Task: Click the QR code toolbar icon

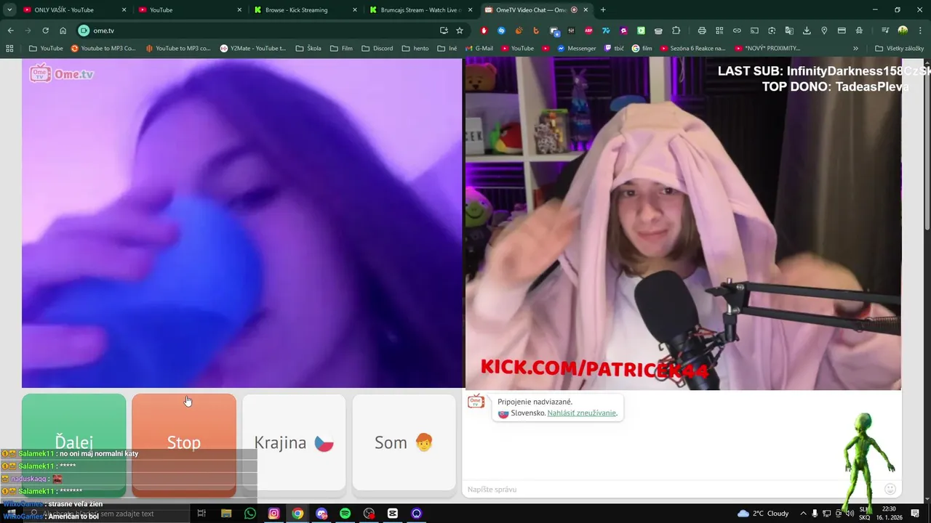Action: [x=719, y=31]
